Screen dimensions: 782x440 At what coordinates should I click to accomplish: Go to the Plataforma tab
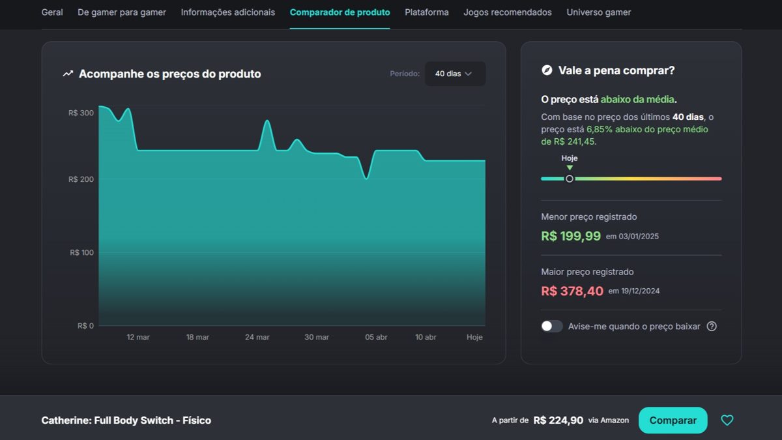pos(426,12)
